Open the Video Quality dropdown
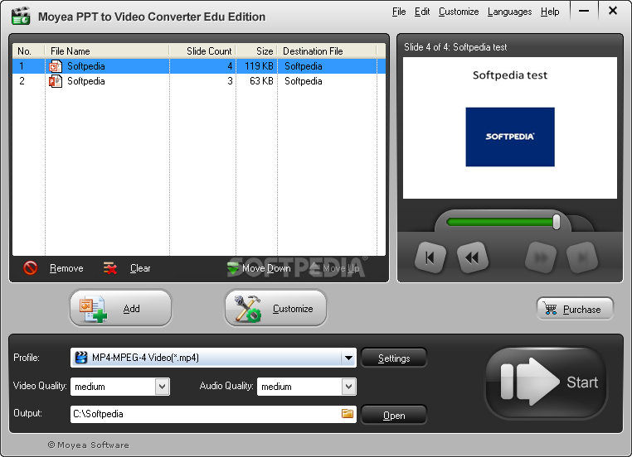Viewport: 632px width, 457px height. [120, 387]
